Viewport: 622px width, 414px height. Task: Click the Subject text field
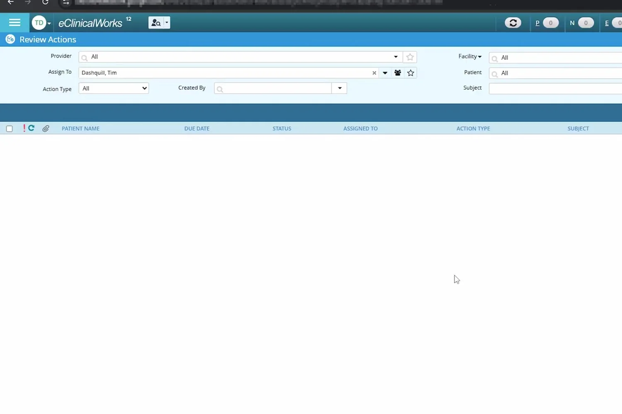pyautogui.click(x=556, y=88)
